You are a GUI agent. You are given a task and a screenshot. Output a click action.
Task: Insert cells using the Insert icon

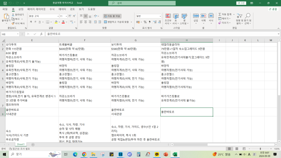[196, 16]
